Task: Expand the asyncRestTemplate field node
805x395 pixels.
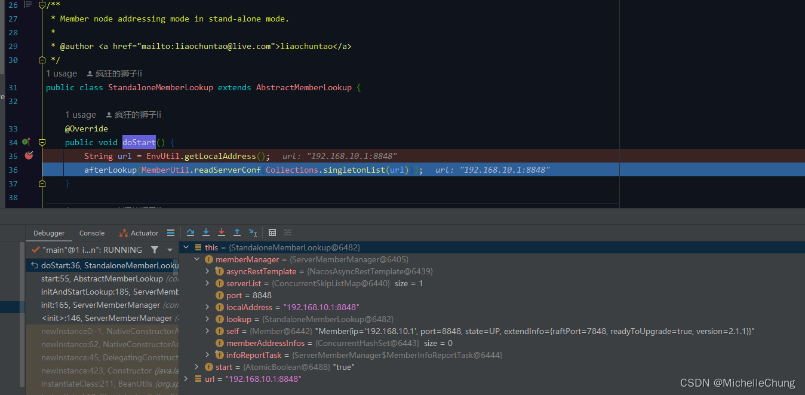Action: (x=207, y=271)
